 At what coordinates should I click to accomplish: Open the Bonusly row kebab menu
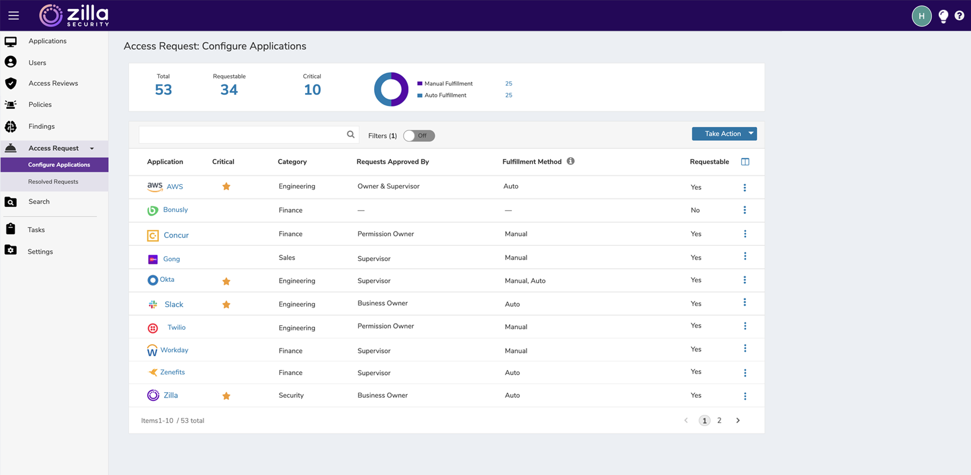click(745, 210)
